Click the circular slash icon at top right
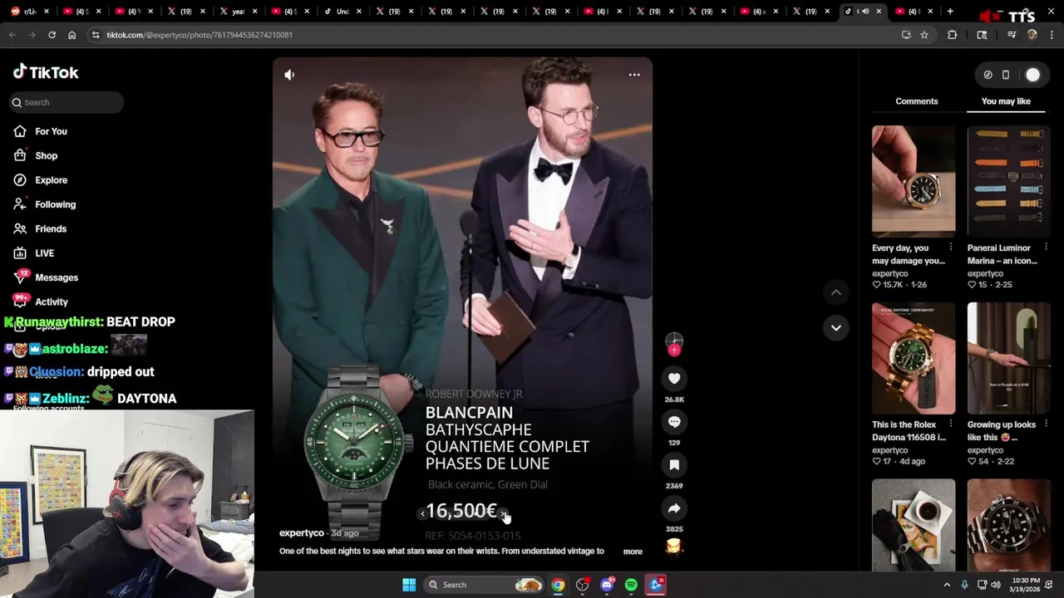The width and height of the screenshot is (1064, 598). 988,75
